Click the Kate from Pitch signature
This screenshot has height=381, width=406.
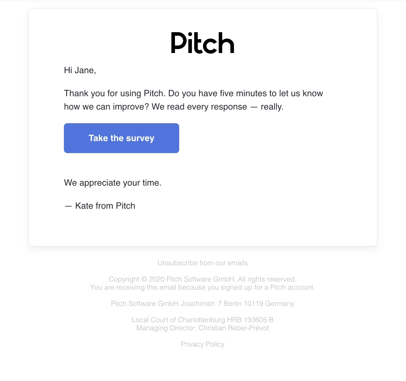point(99,205)
